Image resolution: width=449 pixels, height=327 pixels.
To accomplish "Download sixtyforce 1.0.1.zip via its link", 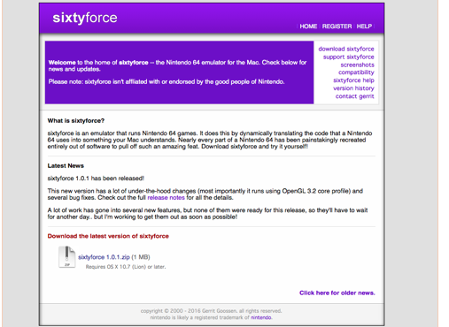I will tap(104, 257).
